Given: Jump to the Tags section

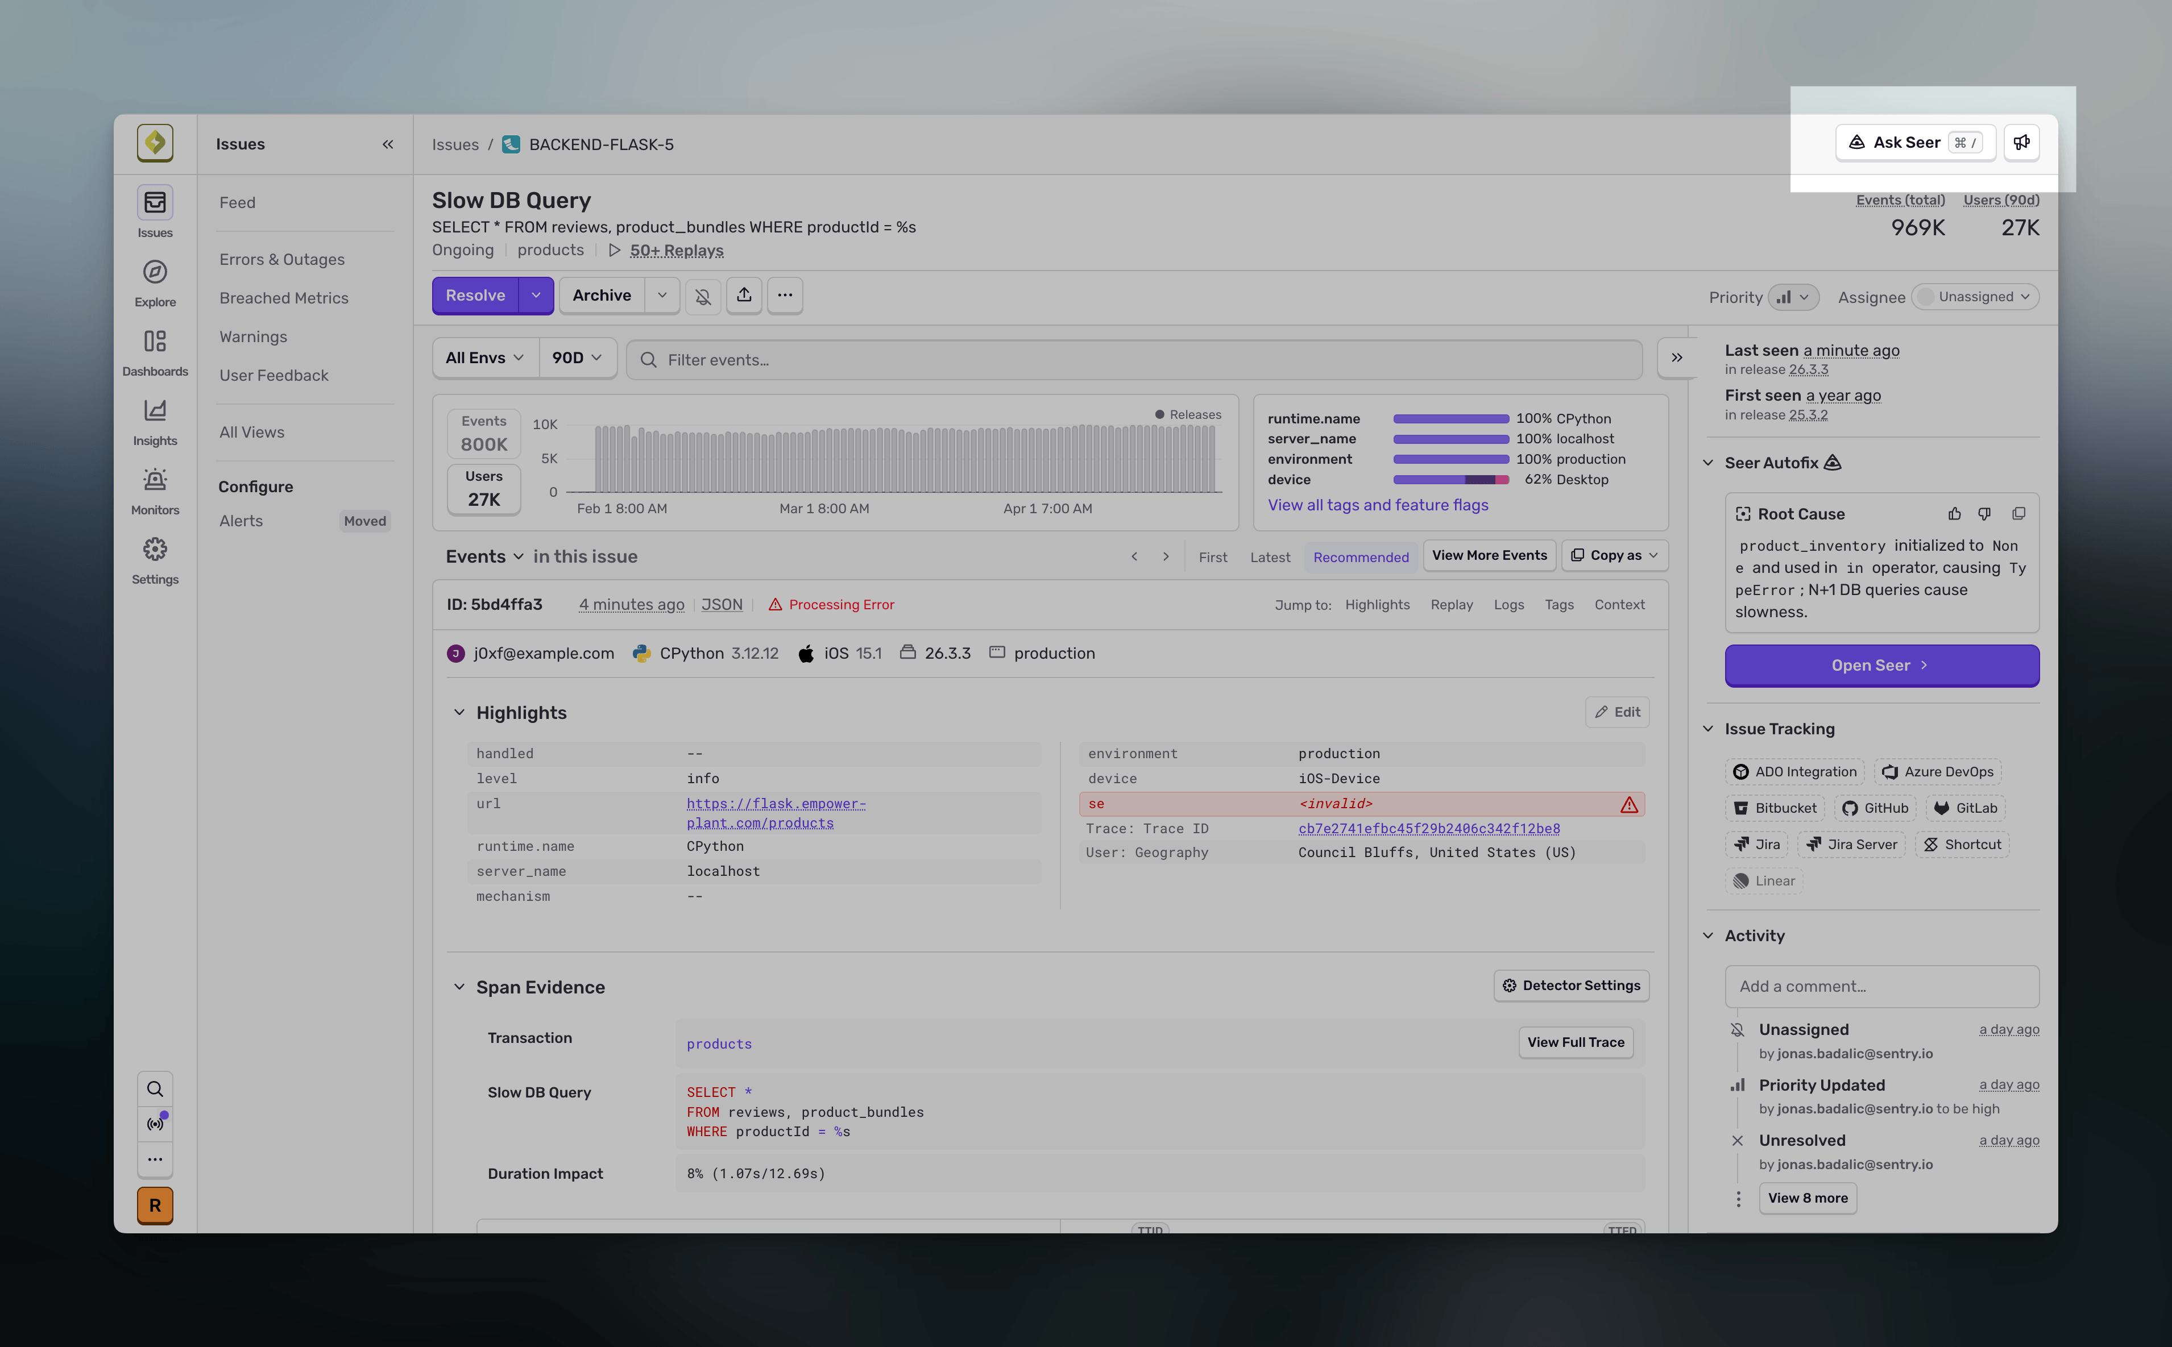Looking at the screenshot, I should 1559,604.
